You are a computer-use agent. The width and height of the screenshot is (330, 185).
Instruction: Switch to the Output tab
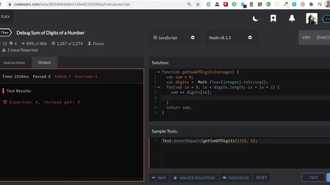44,63
